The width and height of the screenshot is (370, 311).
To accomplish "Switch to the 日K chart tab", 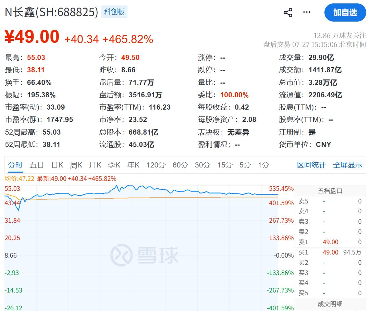I will click(57, 165).
